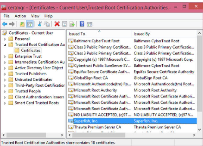The width and height of the screenshot is (203, 146).
Task: Open the Action menu
Action: coord(20,16)
